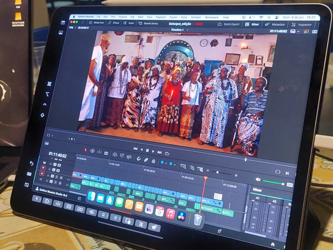333x250 pixels.
Task: Toggle the Mixer panel in the top toolbar
Action: [252, 24]
